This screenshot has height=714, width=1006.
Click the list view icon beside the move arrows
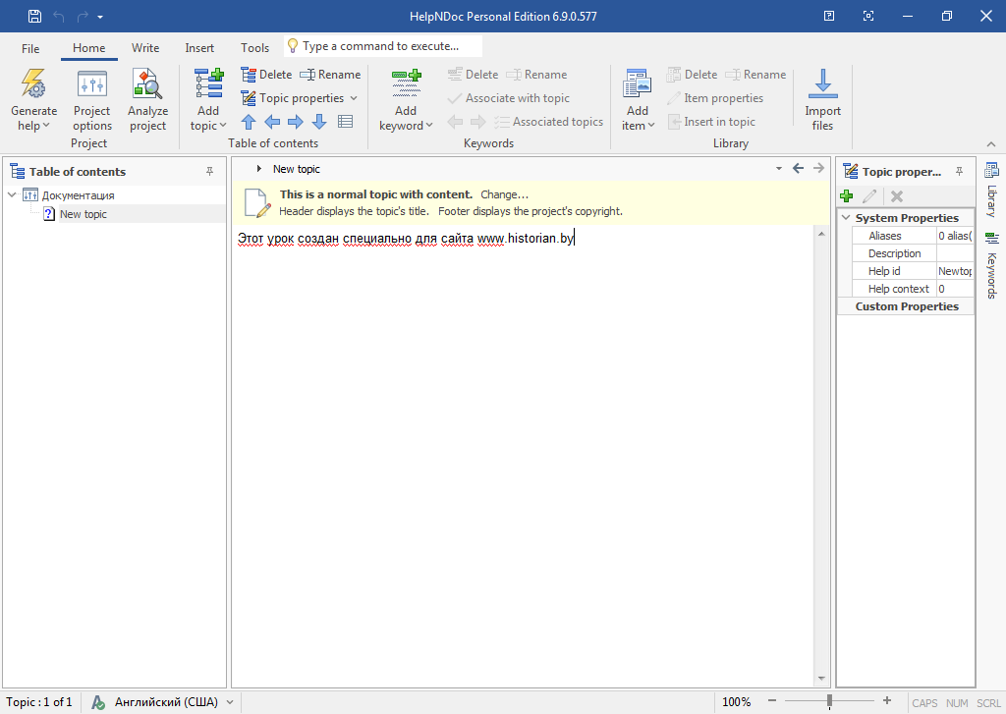pos(345,121)
